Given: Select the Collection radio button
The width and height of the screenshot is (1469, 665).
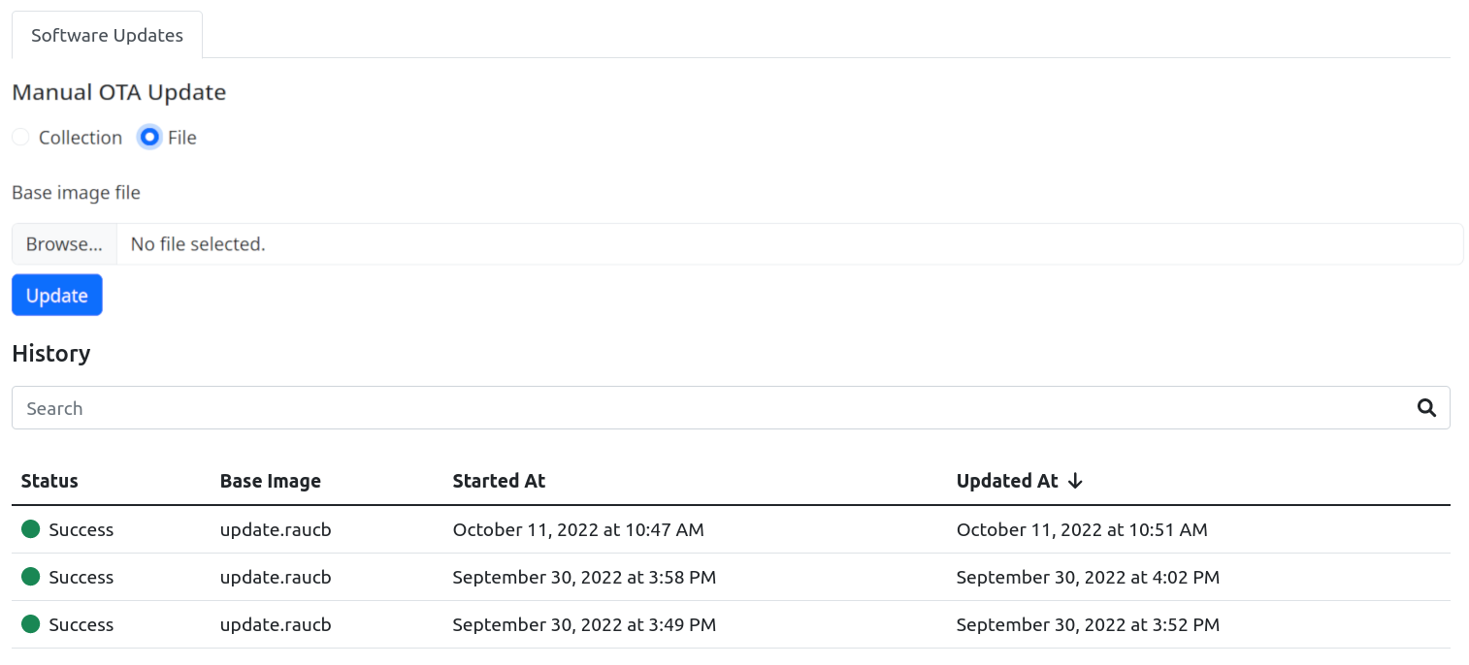Looking at the screenshot, I should [20, 137].
